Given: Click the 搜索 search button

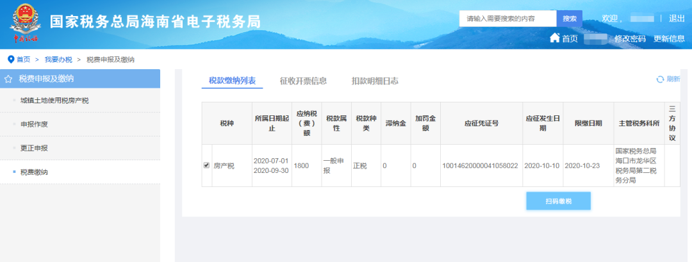Looking at the screenshot, I should tap(570, 19).
